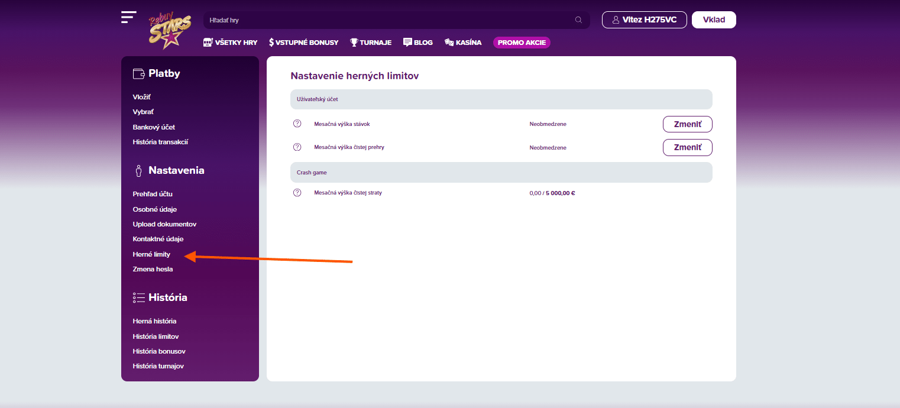Click help icon beside Mesačná výška čistej straty

point(297,193)
